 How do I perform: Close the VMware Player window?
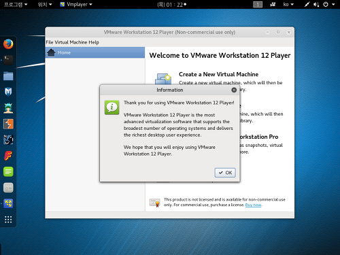click(x=289, y=32)
